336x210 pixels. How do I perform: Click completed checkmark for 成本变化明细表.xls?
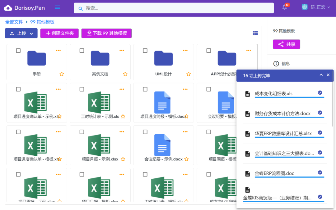320,92
